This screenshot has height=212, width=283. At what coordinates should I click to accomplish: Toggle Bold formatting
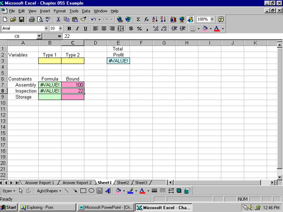pyautogui.click(x=69, y=29)
